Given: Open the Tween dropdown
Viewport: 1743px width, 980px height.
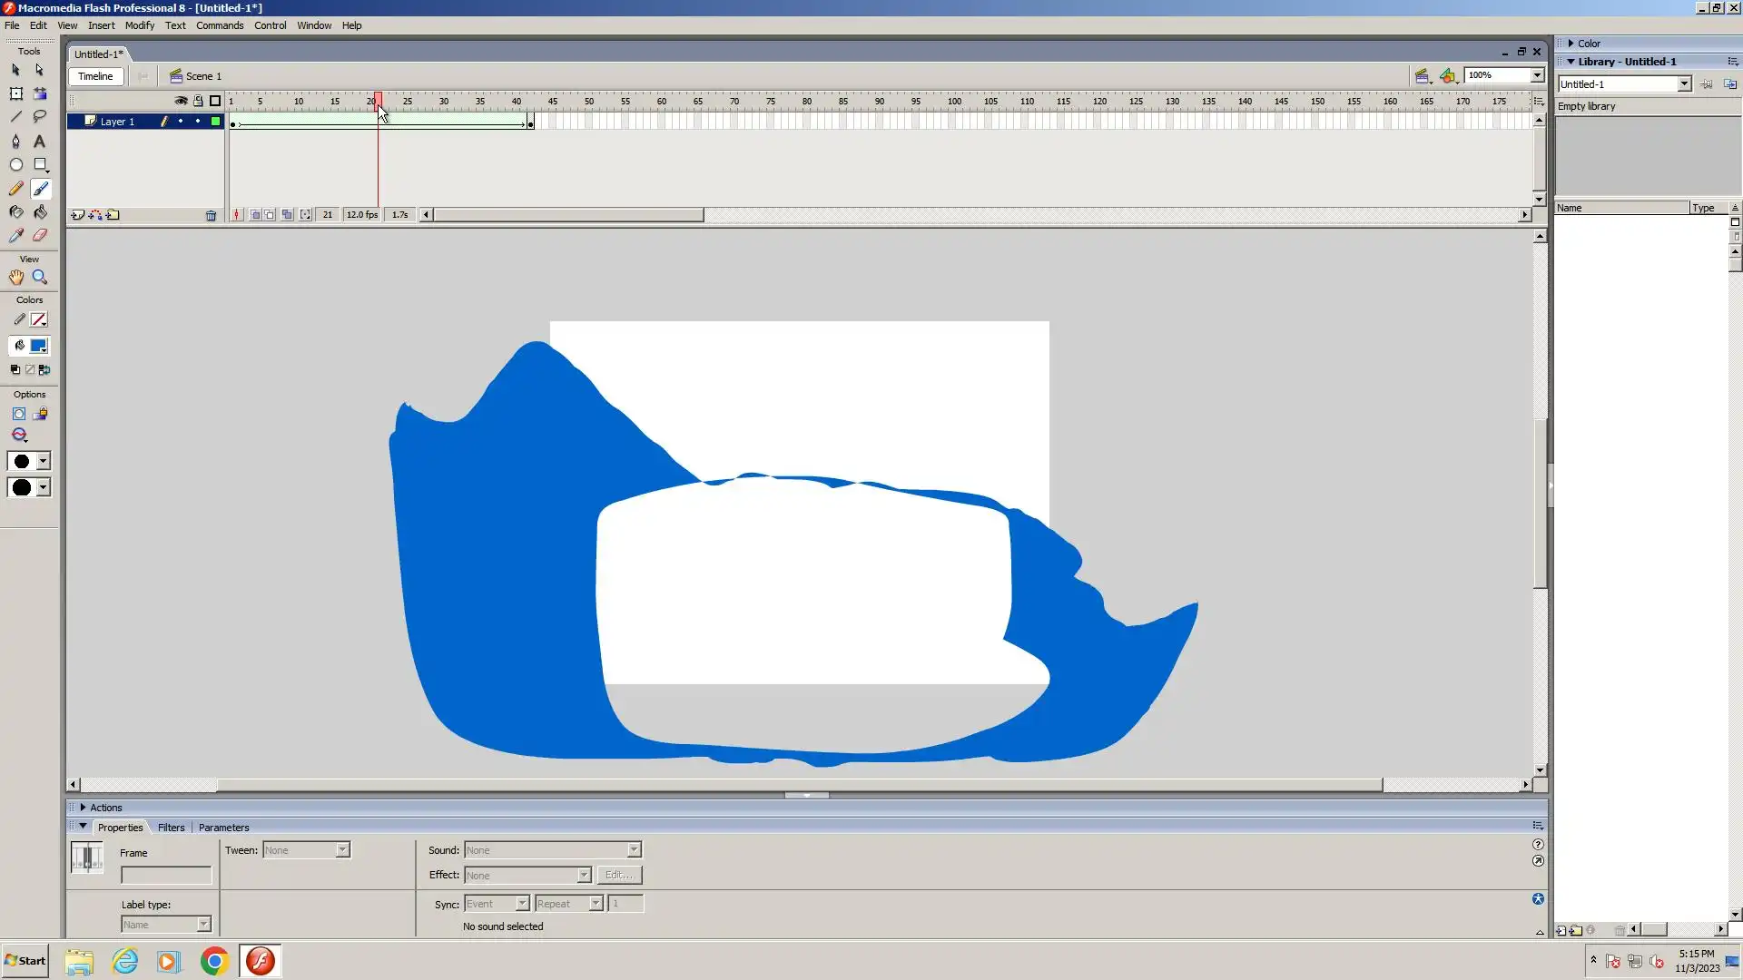Looking at the screenshot, I should pyautogui.click(x=342, y=850).
